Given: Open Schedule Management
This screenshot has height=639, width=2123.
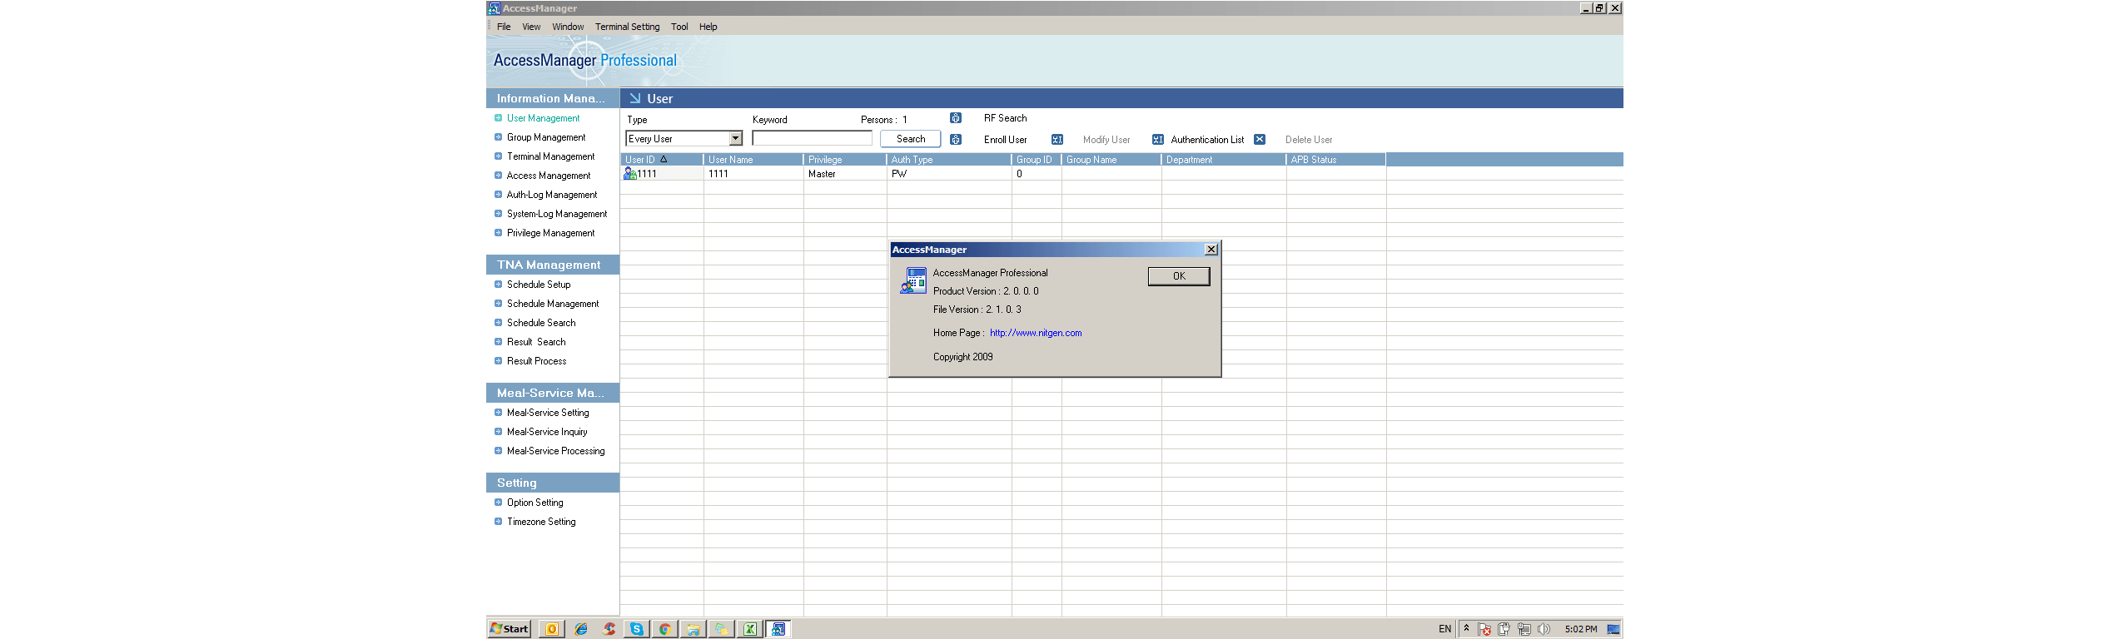Looking at the screenshot, I should [553, 304].
